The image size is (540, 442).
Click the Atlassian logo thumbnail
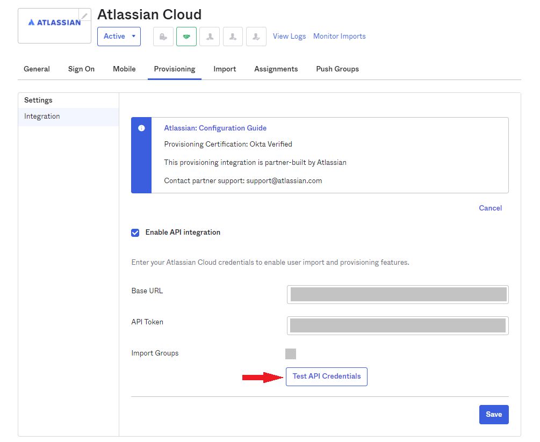pos(54,26)
